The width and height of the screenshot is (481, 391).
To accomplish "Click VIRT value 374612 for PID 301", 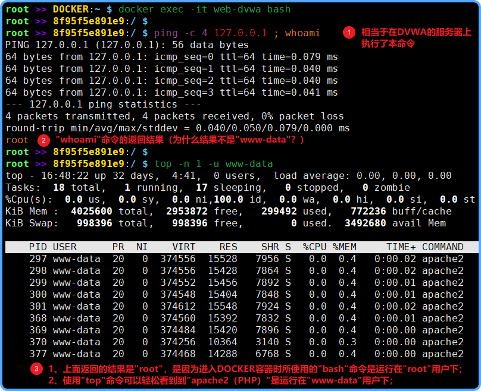I will tap(177, 307).
